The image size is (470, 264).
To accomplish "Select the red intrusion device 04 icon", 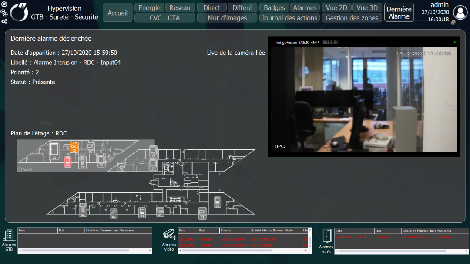I will point(68,162).
